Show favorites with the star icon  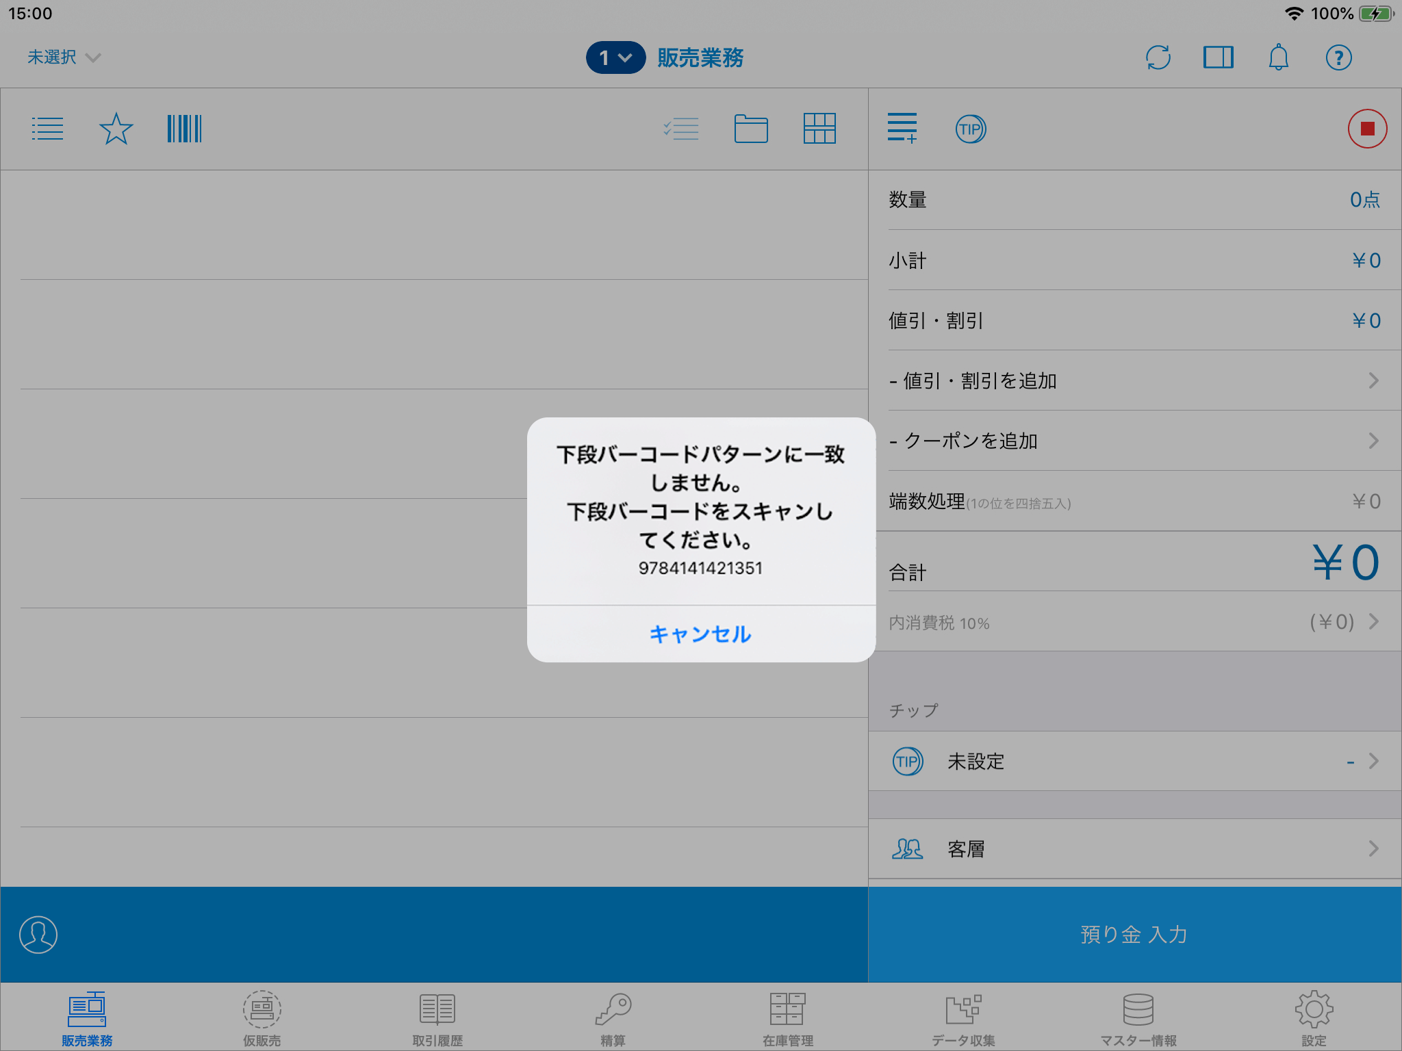(x=116, y=129)
